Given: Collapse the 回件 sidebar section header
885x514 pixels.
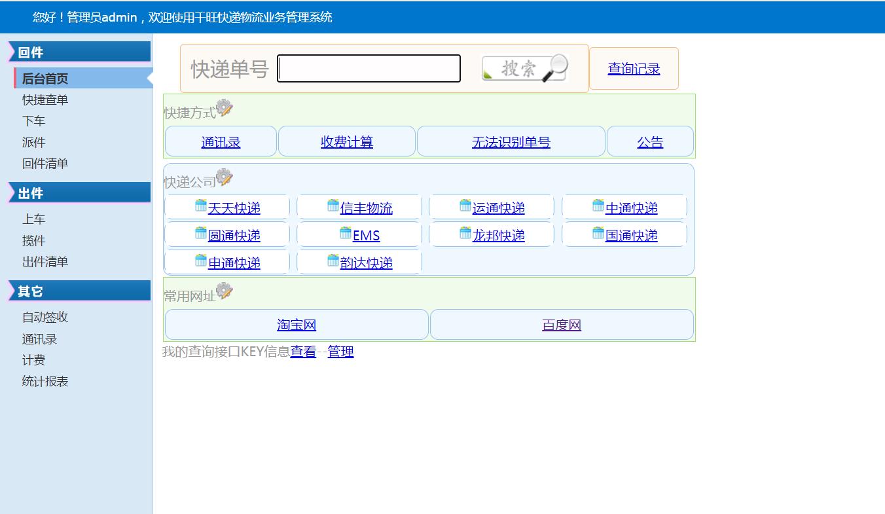Looking at the screenshot, I should click(79, 52).
